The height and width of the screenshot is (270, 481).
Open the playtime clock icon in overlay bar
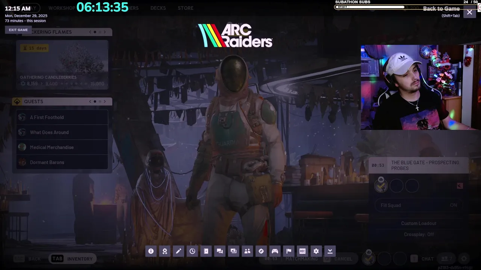(192, 251)
